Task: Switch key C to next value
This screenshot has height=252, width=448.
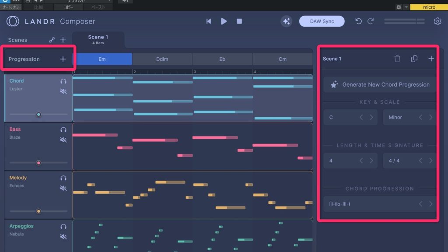Action: [x=371, y=117]
